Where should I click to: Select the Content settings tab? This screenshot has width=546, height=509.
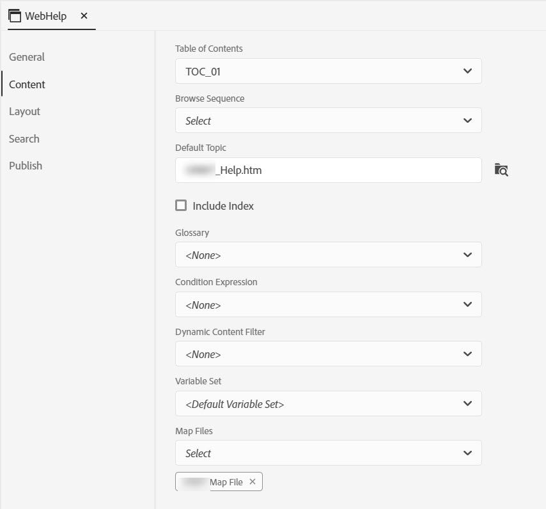coord(27,84)
